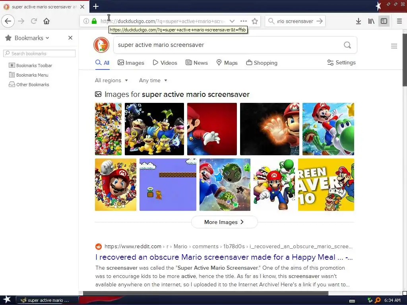Switch to the Shopping tab
The width and height of the screenshot is (407, 305).
262,63
